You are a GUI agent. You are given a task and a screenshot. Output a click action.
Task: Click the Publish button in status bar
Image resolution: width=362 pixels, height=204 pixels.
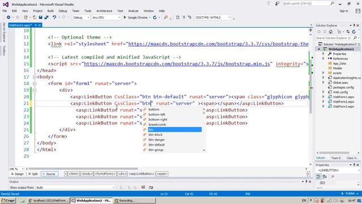click(x=350, y=193)
